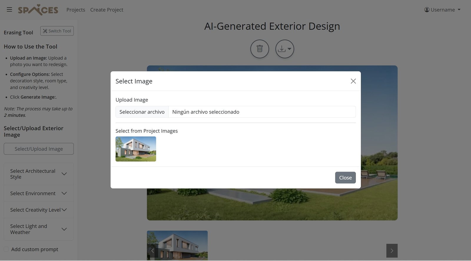Click Seleccionar archivo to choose a file
This screenshot has width=471, height=261.
click(x=142, y=112)
